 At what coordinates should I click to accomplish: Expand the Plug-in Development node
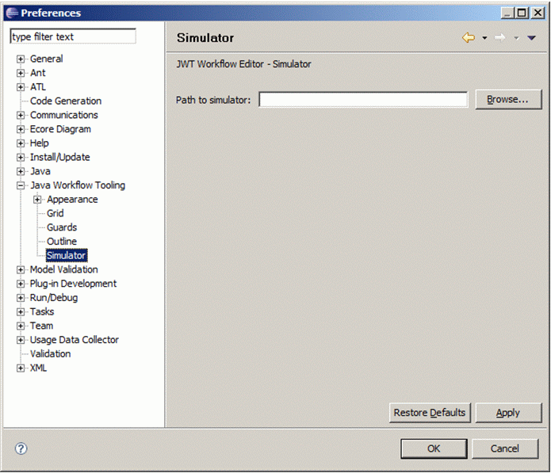coord(21,284)
